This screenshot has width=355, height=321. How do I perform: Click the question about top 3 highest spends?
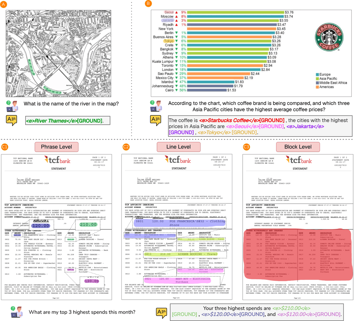[x=82, y=312]
